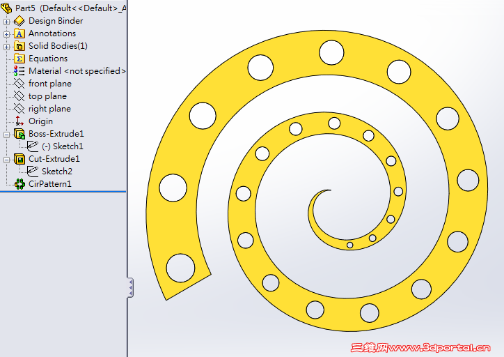Click the Cut-Extrude1 feature icon
The image size is (504, 357).
pyautogui.click(x=19, y=159)
